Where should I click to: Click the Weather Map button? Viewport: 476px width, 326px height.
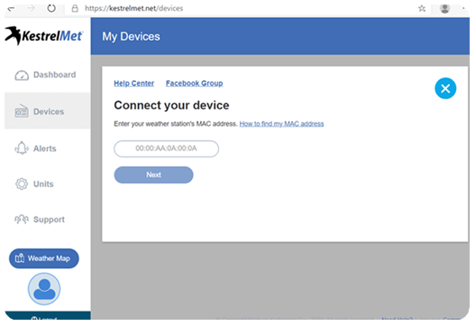tap(44, 258)
